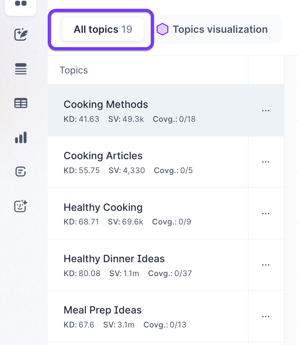Viewport: 299px width, 345px height.
Task: Open the Meal Prep Ideas ellipsis menu
Action: tap(266, 317)
